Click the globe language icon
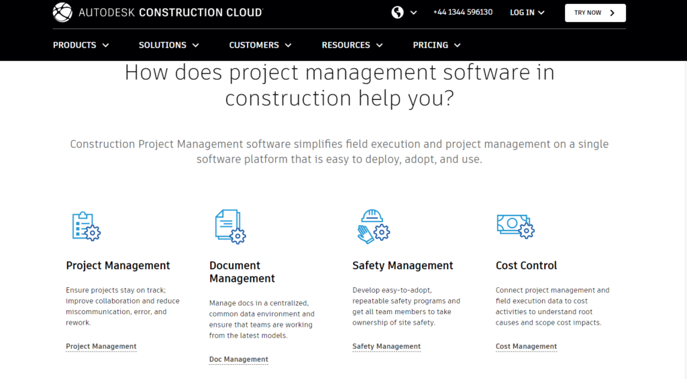Screen dimensions: 687x379 [x=398, y=12]
